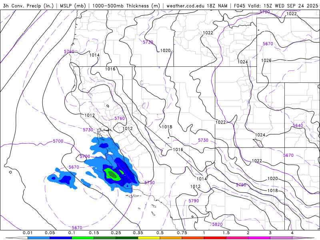Screen dimensions: 320x240
Task: Select the orchid 3–4 legend swatch
Action: point(281,238)
